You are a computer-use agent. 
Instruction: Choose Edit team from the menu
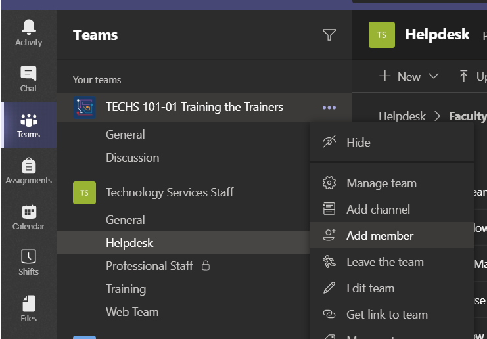click(392, 288)
